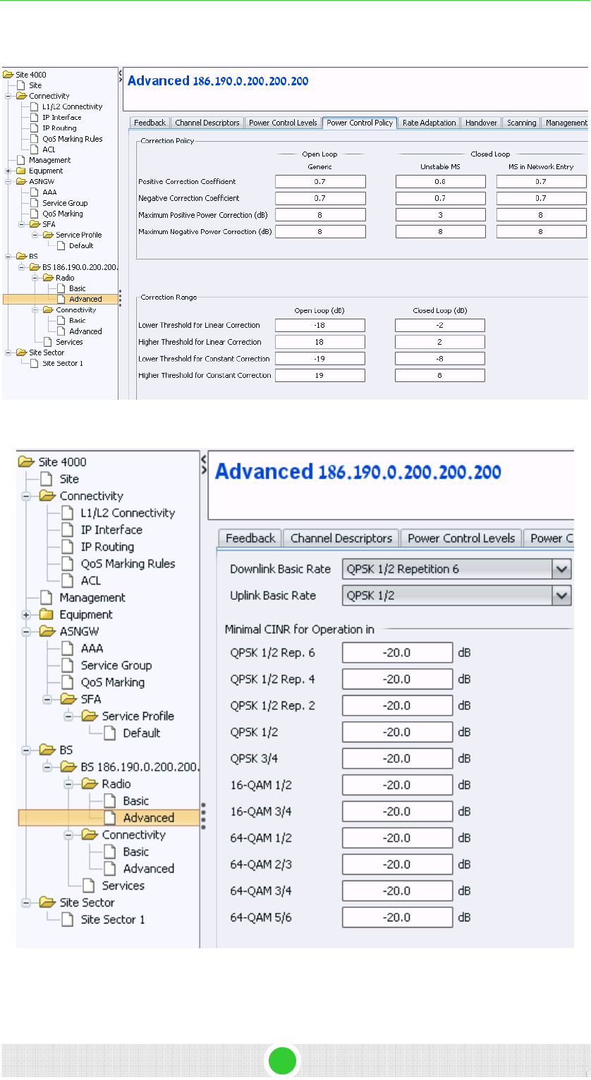Click Site 4000 folder icon in Minimal CINR window
Image resolution: width=591 pixels, height=1080 pixels.
coord(25,462)
